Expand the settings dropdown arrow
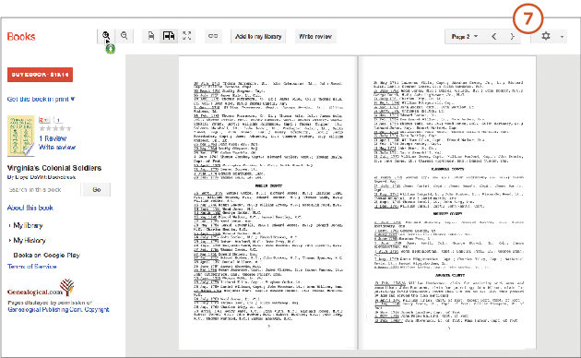The height and width of the screenshot is (358, 581). point(563,37)
